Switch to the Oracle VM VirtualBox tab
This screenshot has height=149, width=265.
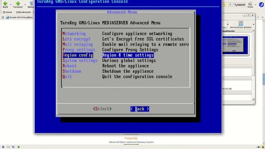coord(19,17)
